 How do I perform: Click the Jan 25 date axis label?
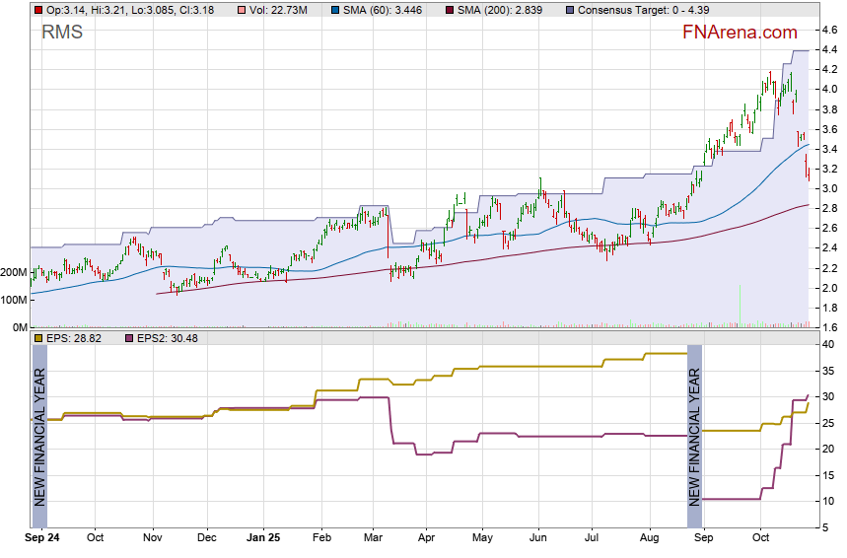click(x=263, y=538)
